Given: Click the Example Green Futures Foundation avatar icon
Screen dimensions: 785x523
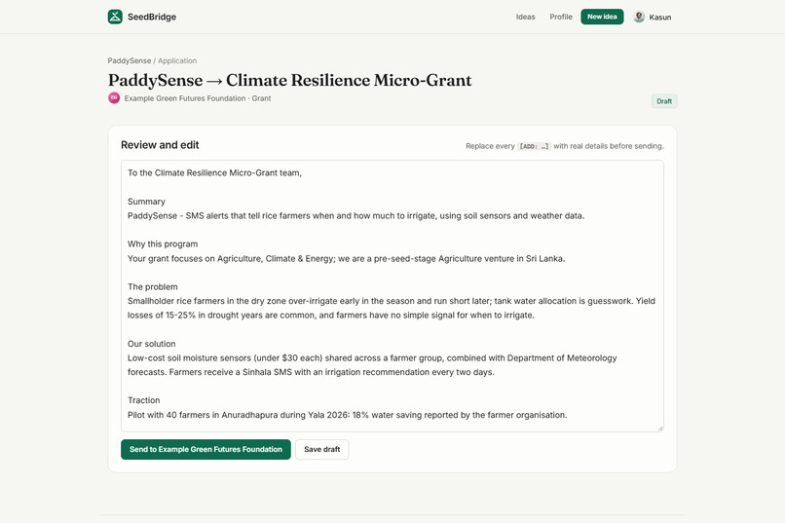Looking at the screenshot, I should 114,97.
